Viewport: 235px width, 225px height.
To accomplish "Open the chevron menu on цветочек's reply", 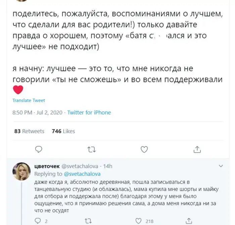I will click(x=221, y=166).
